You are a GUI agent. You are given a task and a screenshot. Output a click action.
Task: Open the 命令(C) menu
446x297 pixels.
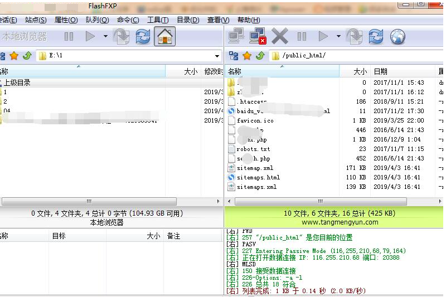[128, 20]
